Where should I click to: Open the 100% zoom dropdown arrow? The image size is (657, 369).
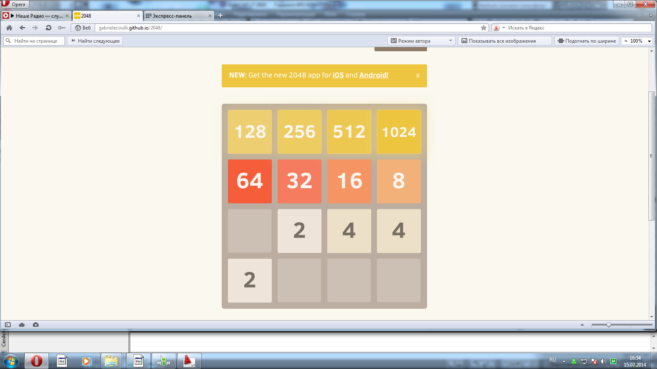pos(650,41)
